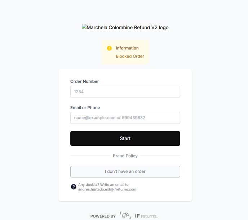Click the andres.hurtado.ext@ifreturns.com email address
This screenshot has height=220, width=248.
[x=107, y=189]
